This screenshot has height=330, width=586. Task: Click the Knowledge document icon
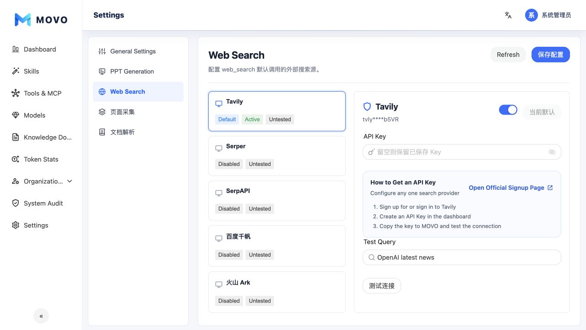click(16, 137)
